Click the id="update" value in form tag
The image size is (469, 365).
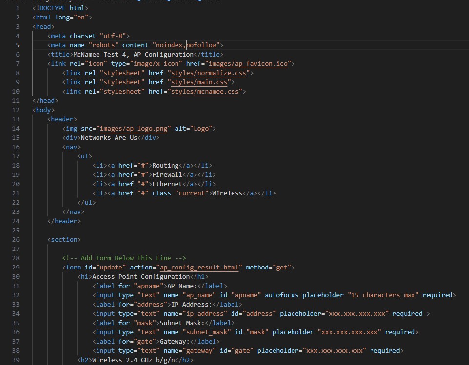tap(111, 267)
